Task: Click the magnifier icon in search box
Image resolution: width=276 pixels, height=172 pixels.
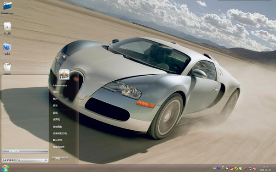Action: click(46, 160)
